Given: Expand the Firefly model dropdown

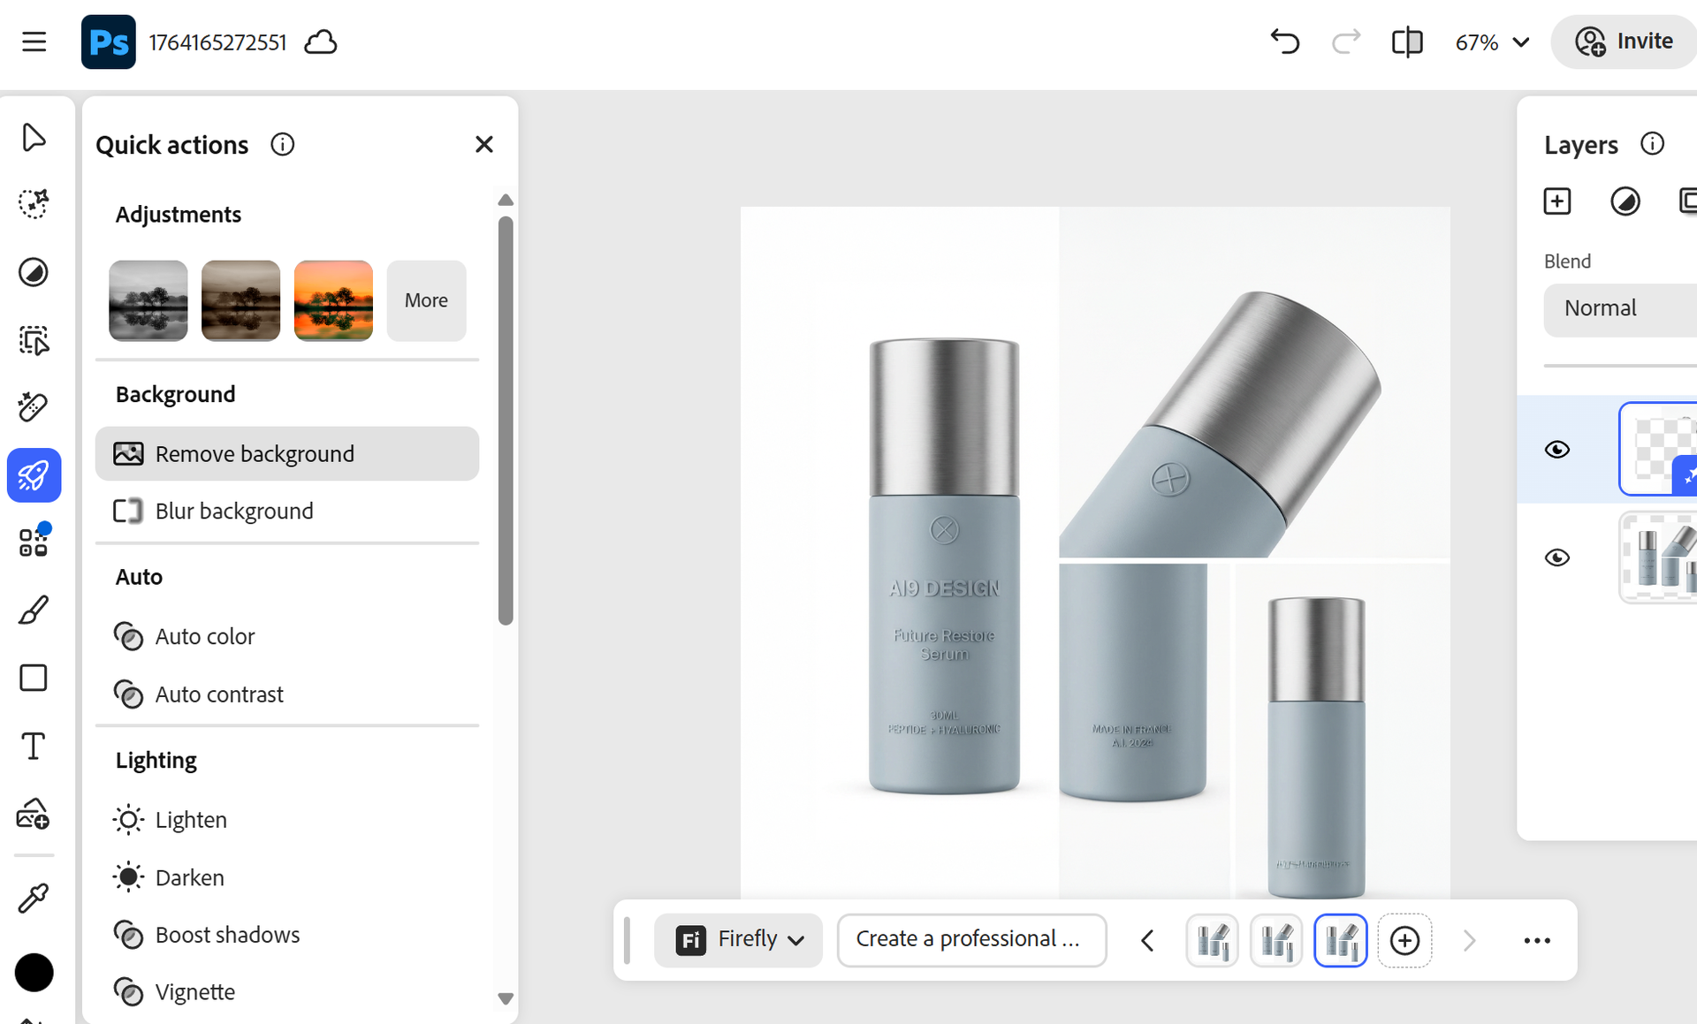Looking at the screenshot, I should [739, 940].
